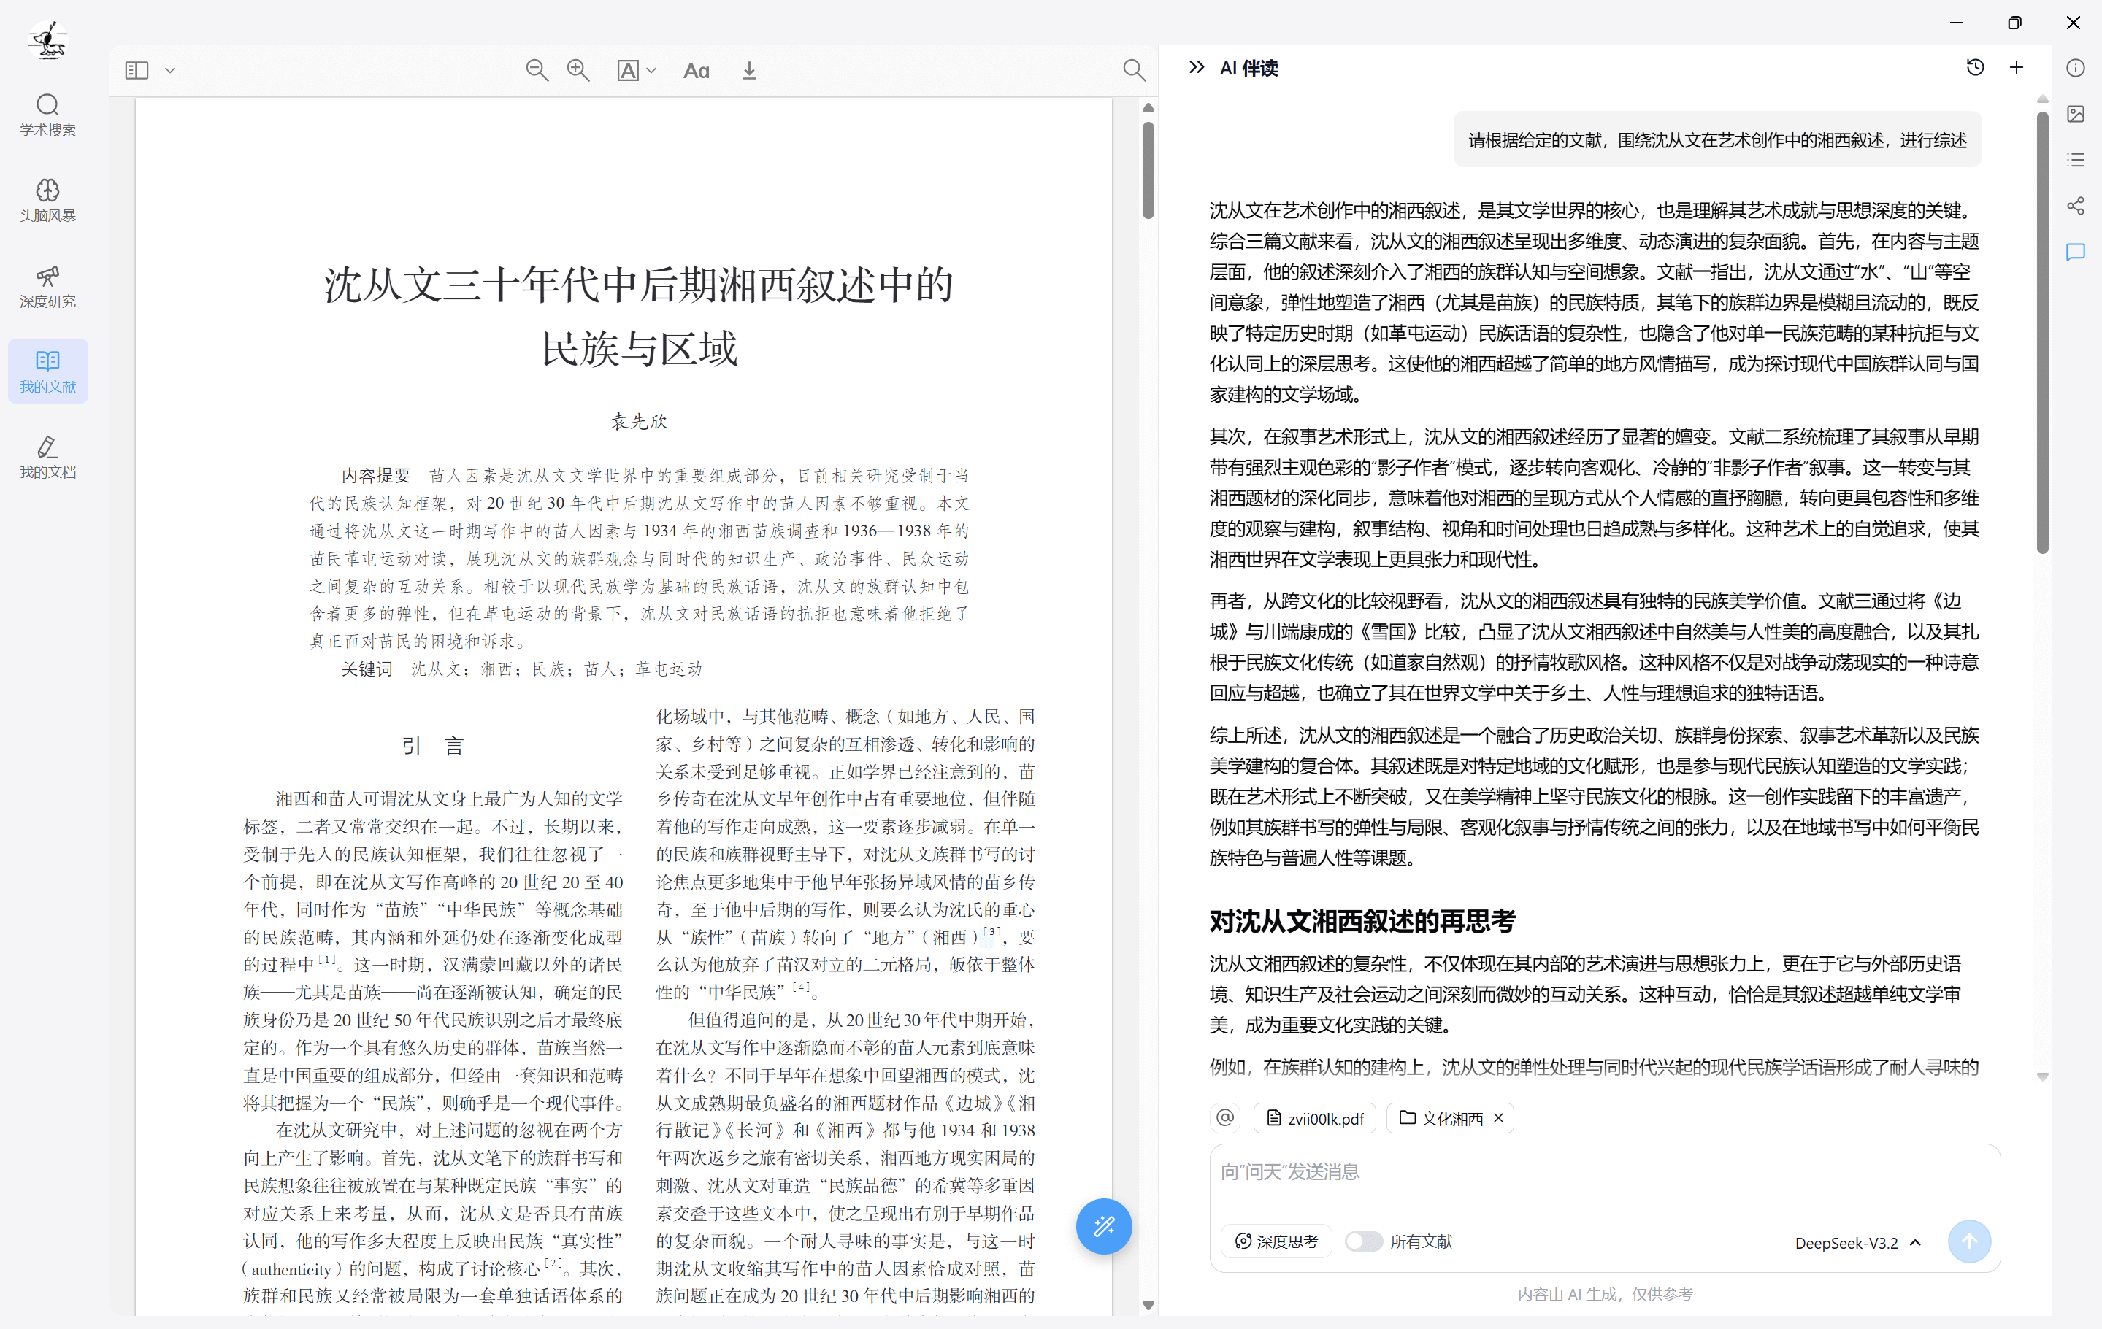Remove the 文化湘西 folder tag
This screenshot has height=1329, width=2102.
pos(1499,1118)
